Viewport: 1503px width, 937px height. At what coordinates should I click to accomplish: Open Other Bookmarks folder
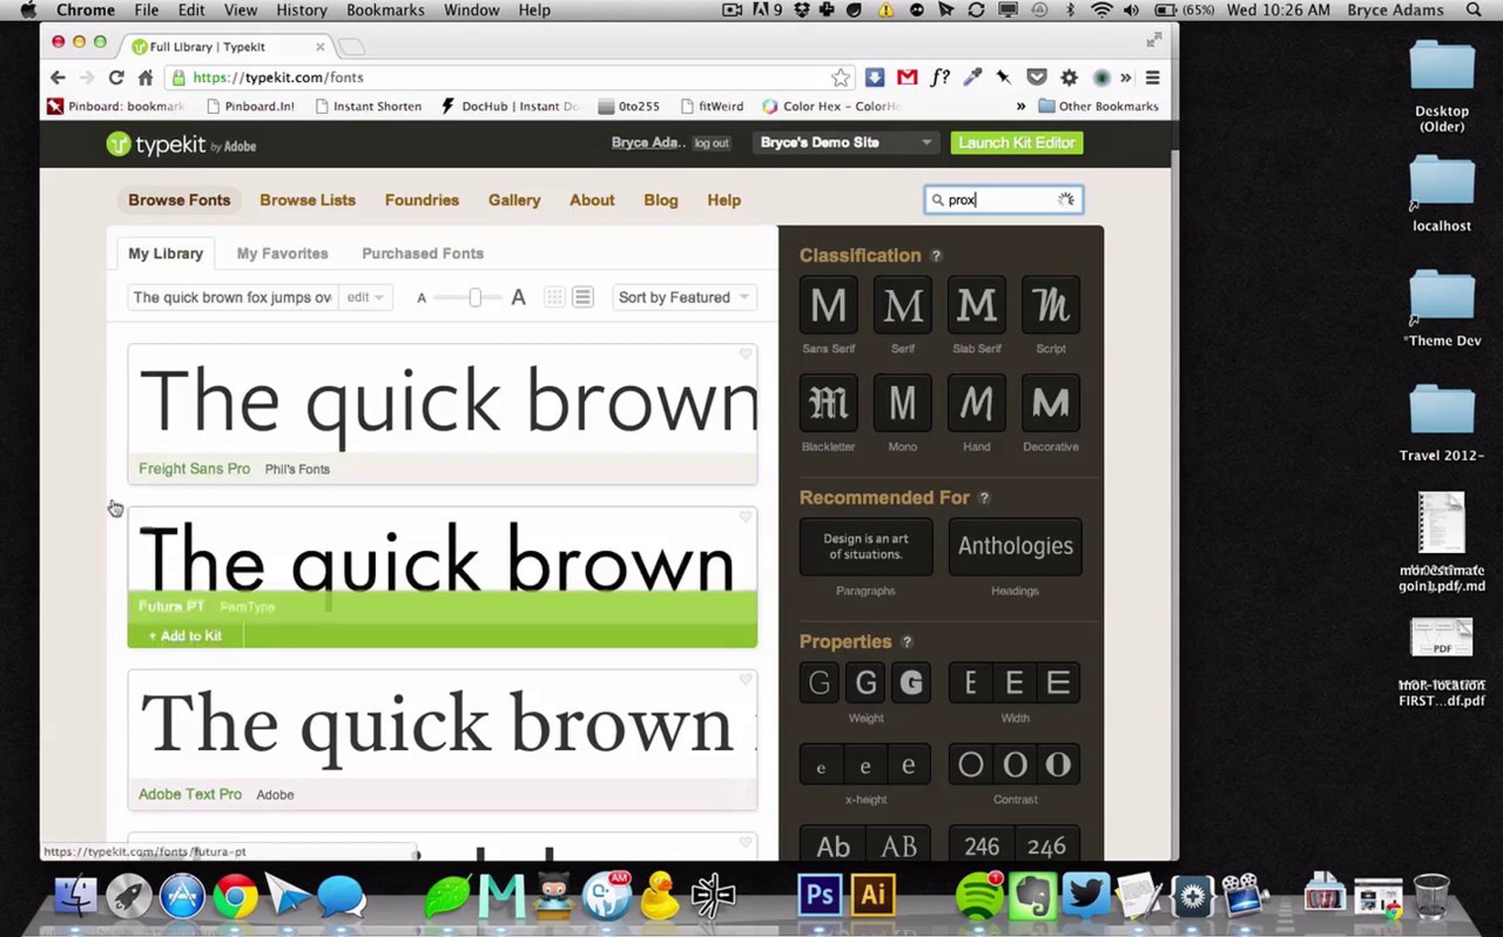point(1098,106)
